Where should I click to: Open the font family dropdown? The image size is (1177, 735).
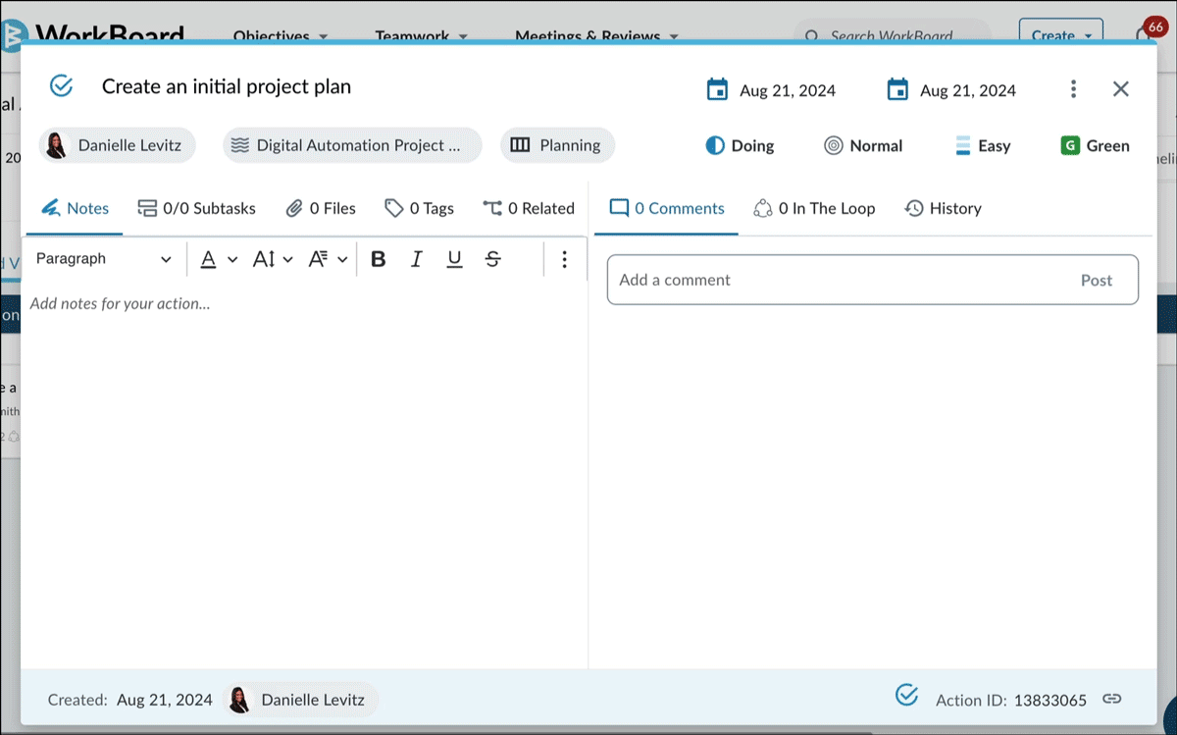328,259
